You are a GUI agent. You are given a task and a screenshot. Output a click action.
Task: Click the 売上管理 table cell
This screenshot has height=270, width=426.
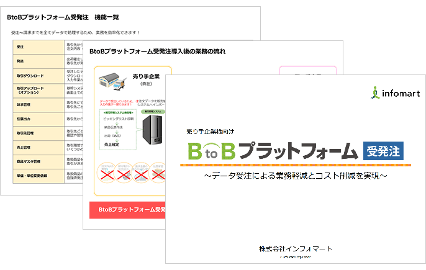click(39, 148)
